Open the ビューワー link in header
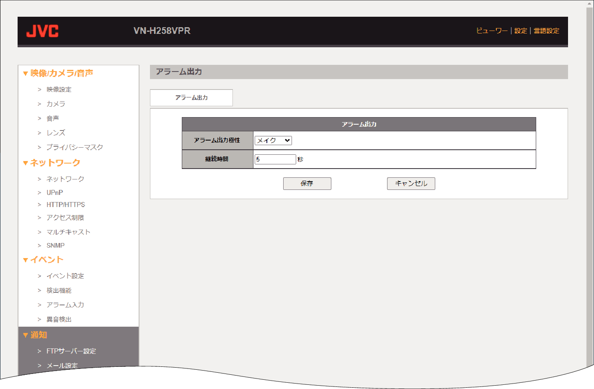The width and height of the screenshot is (594, 389). (492, 31)
